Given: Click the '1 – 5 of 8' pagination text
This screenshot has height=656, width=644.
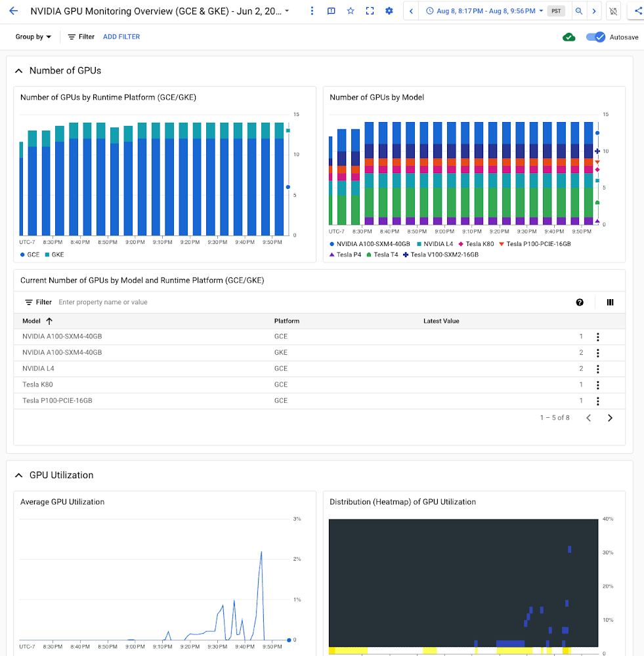Looking at the screenshot, I should (x=555, y=417).
